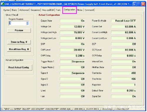147x112 pixels.
Task: Open the System tab
Action: pos(7,10)
